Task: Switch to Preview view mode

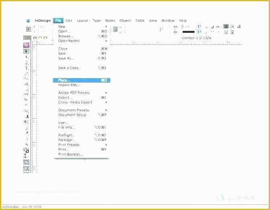Action: pyautogui.click(x=26, y=168)
